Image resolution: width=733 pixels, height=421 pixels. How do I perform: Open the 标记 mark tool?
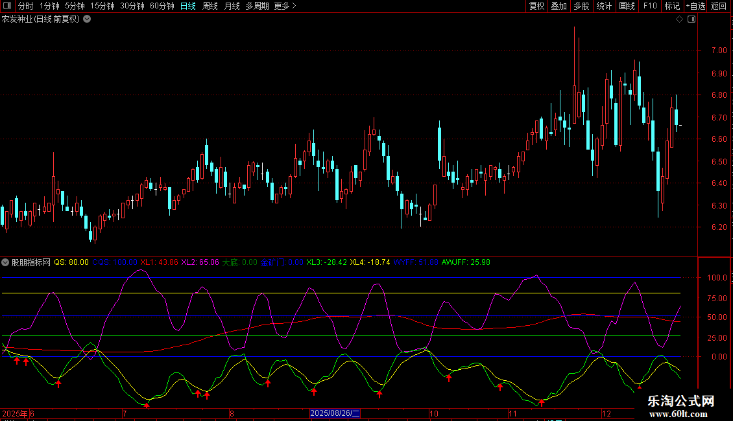[x=672, y=6]
